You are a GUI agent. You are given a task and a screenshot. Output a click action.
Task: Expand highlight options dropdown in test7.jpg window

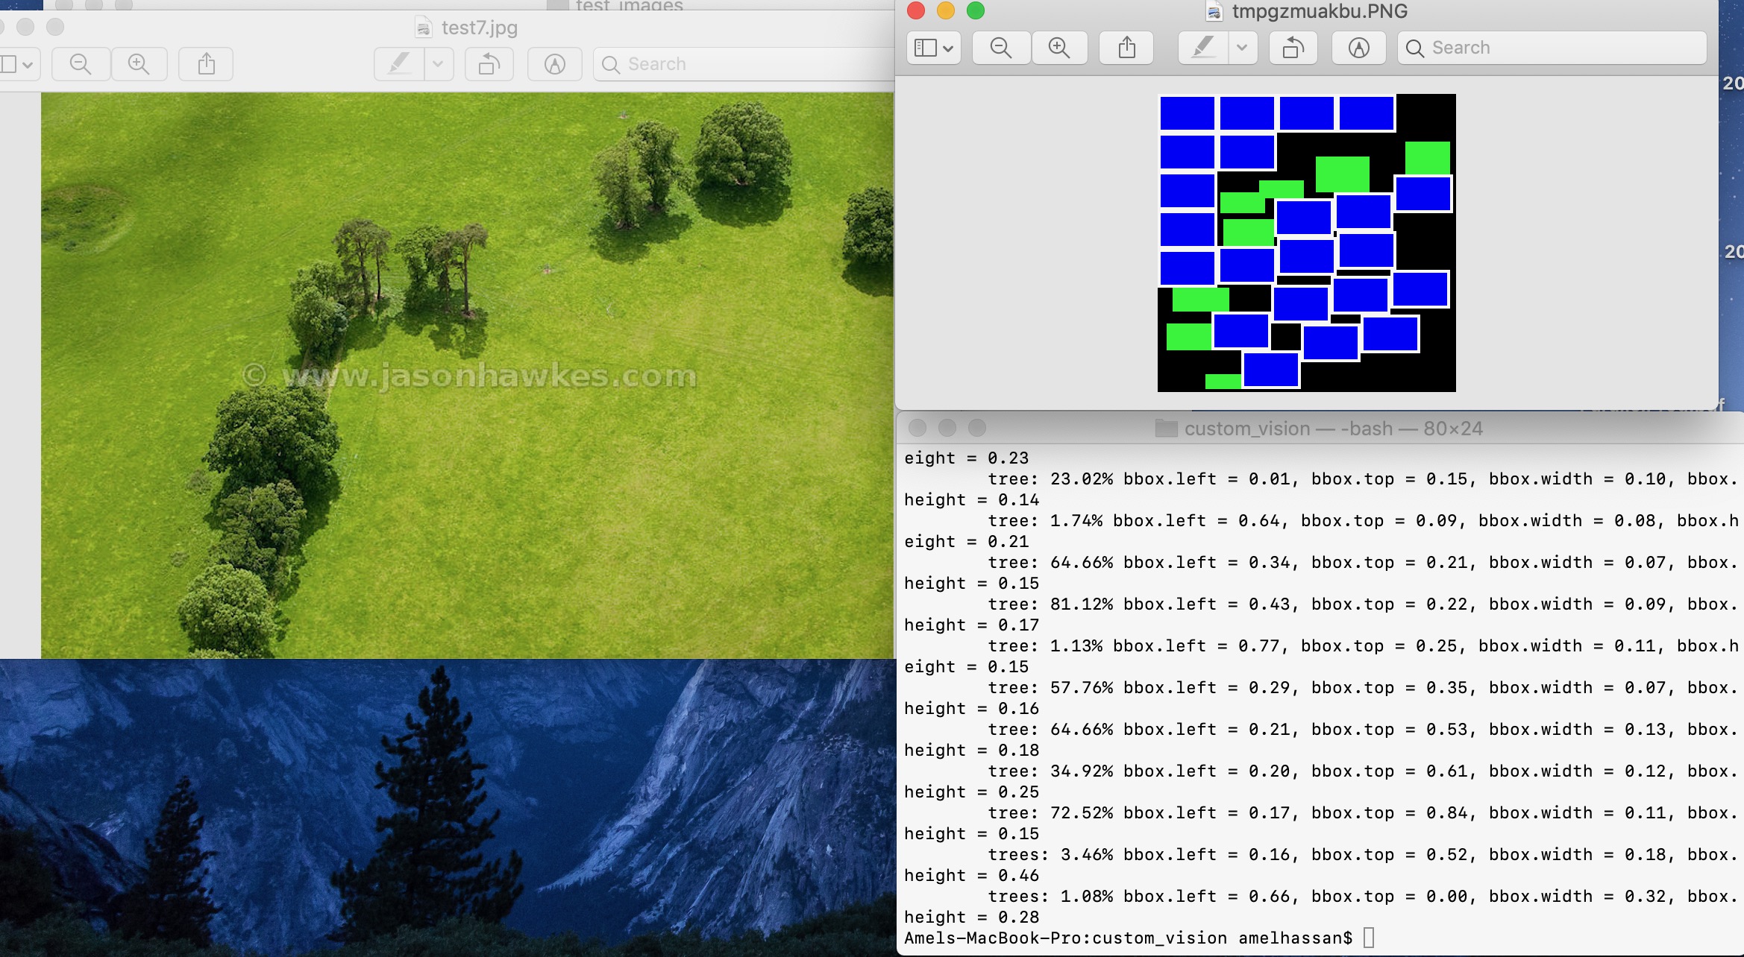click(x=438, y=65)
